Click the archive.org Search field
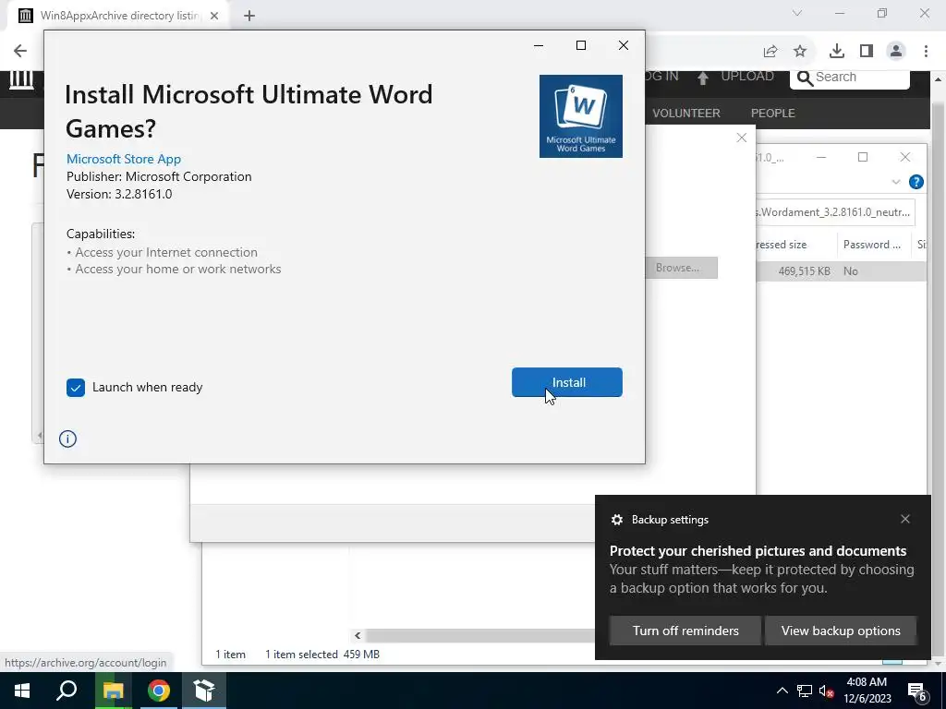 pos(850,78)
